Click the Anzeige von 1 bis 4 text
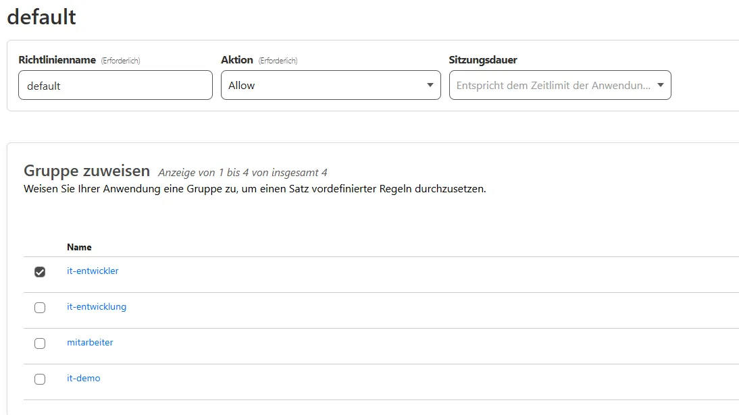The image size is (739, 415). [243, 173]
